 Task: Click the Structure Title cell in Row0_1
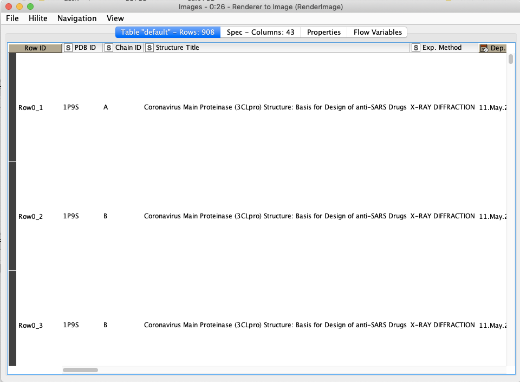[x=275, y=107]
